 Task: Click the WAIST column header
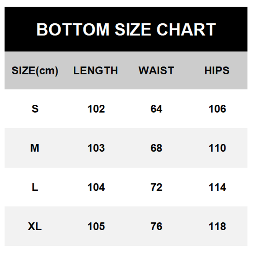point(156,71)
